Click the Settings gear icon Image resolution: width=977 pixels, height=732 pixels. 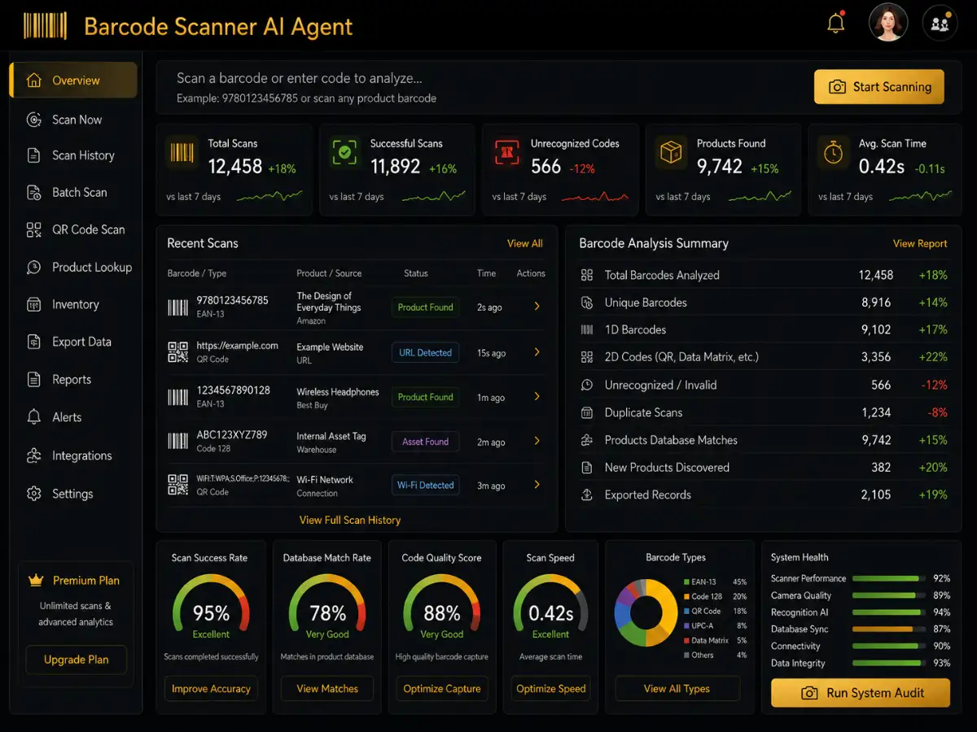tap(33, 494)
